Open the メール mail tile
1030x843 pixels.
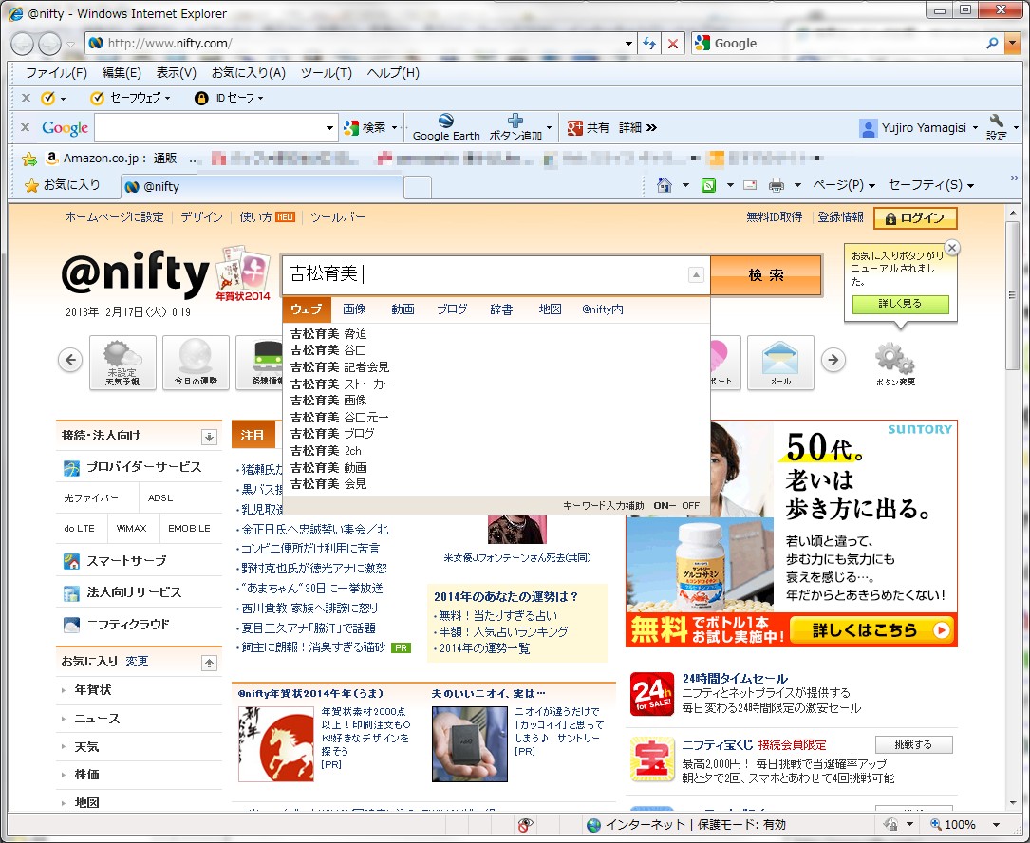(780, 363)
